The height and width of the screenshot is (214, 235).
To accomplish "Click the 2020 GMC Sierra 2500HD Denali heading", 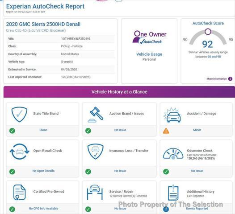I will pyautogui.click(x=43, y=24).
